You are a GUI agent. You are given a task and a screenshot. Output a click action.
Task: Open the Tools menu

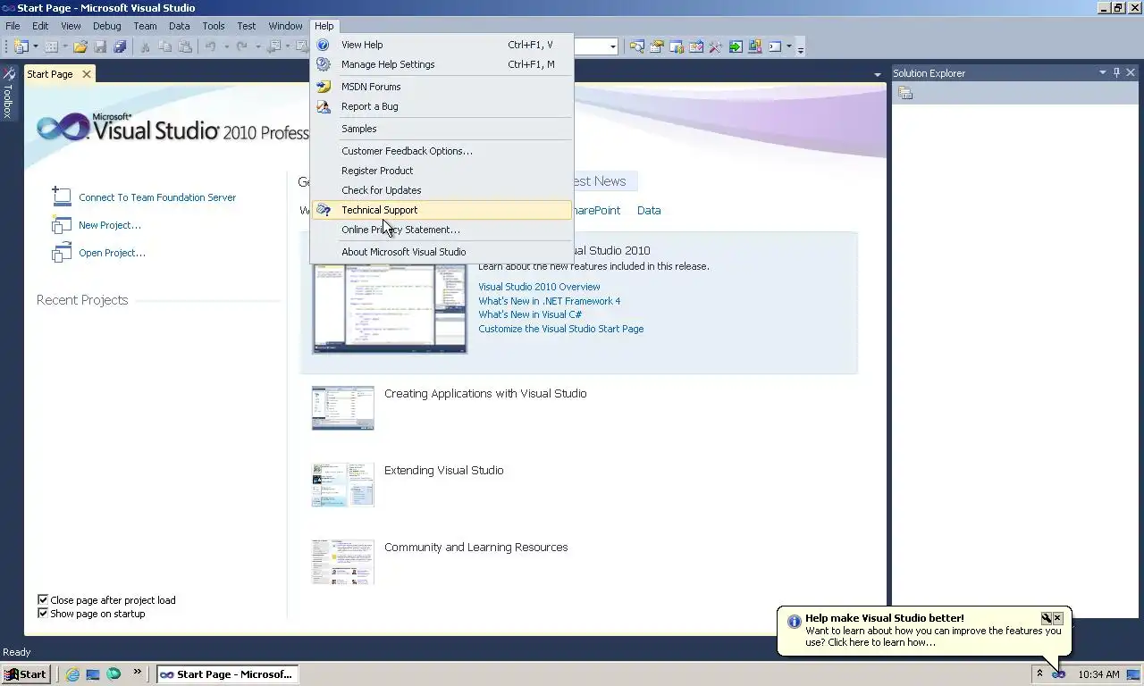[214, 26]
